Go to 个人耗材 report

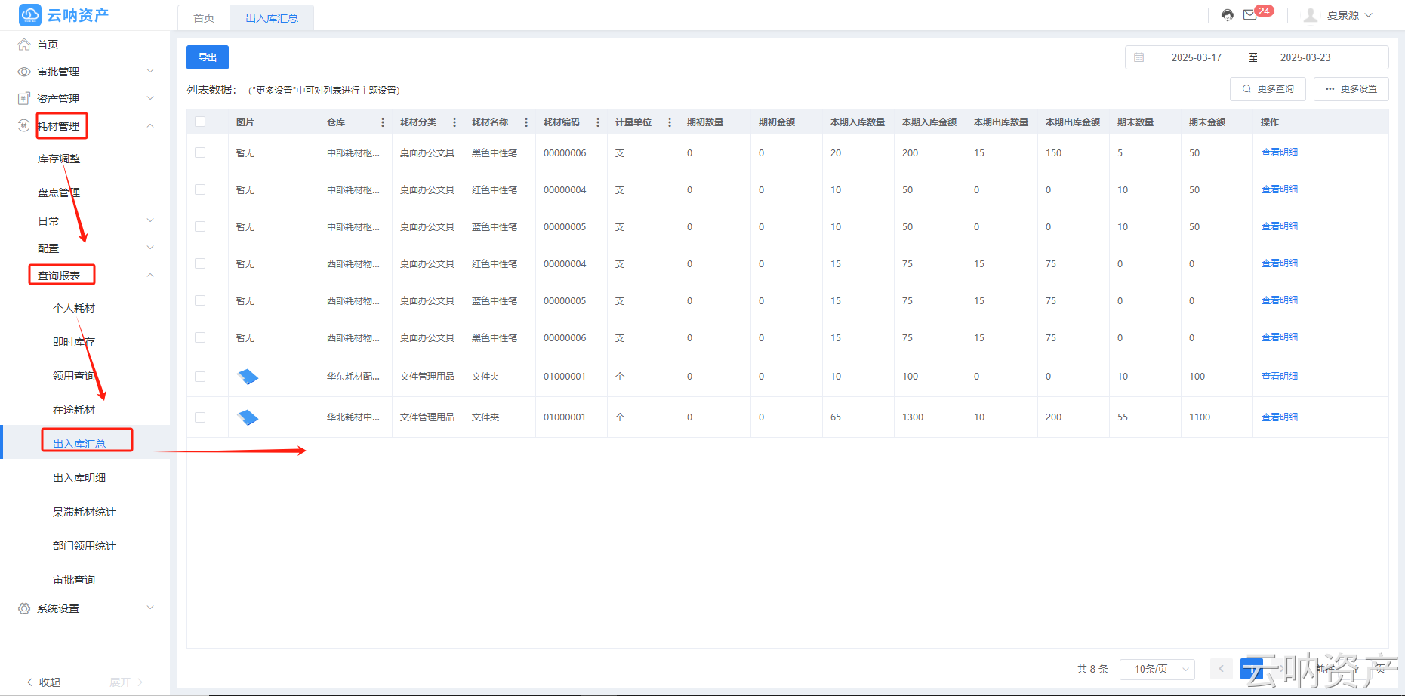tap(74, 308)
